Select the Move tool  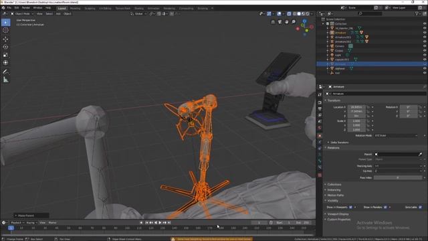tap(6, 39)
